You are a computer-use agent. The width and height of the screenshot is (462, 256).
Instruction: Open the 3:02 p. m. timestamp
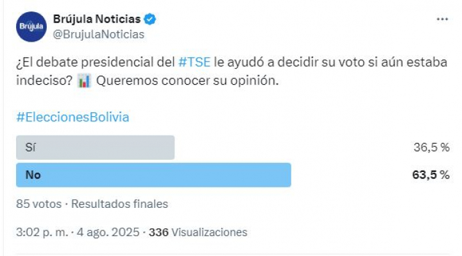pos(42,232)
